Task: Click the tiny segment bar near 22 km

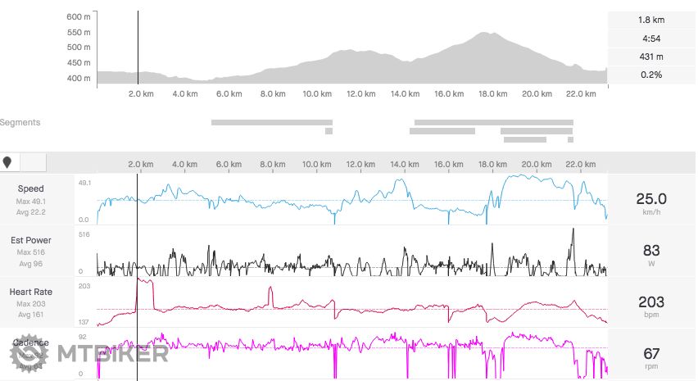Action: pyautogui.click(x=570, y=139)
